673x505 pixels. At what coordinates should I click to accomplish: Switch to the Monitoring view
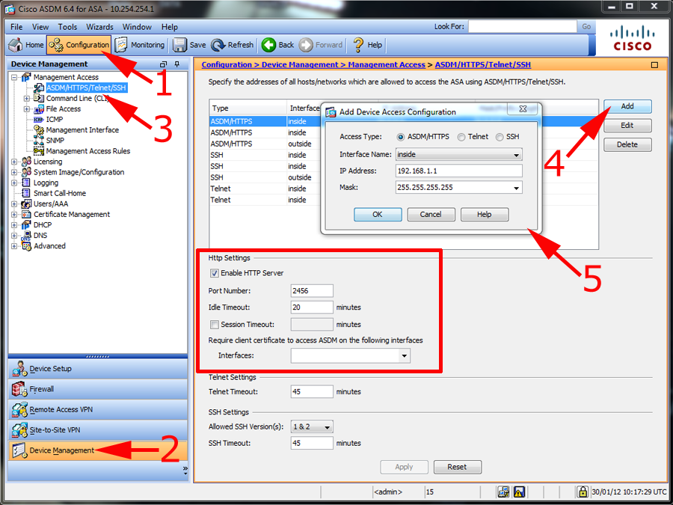[140, 45]
